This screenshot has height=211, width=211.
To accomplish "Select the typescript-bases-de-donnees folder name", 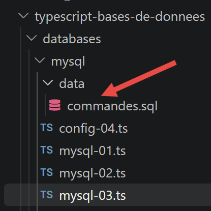I will (x=120, y=17).
